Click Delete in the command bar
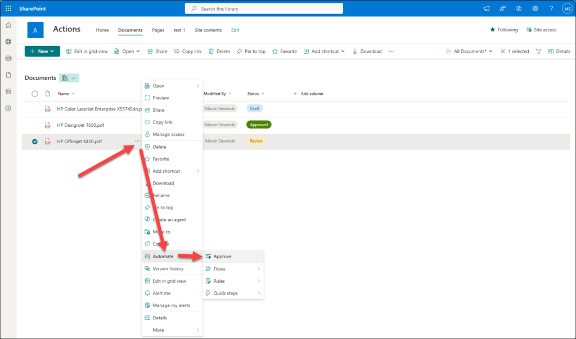This screenshot has width=576, height=339. (x=219, y=51)
